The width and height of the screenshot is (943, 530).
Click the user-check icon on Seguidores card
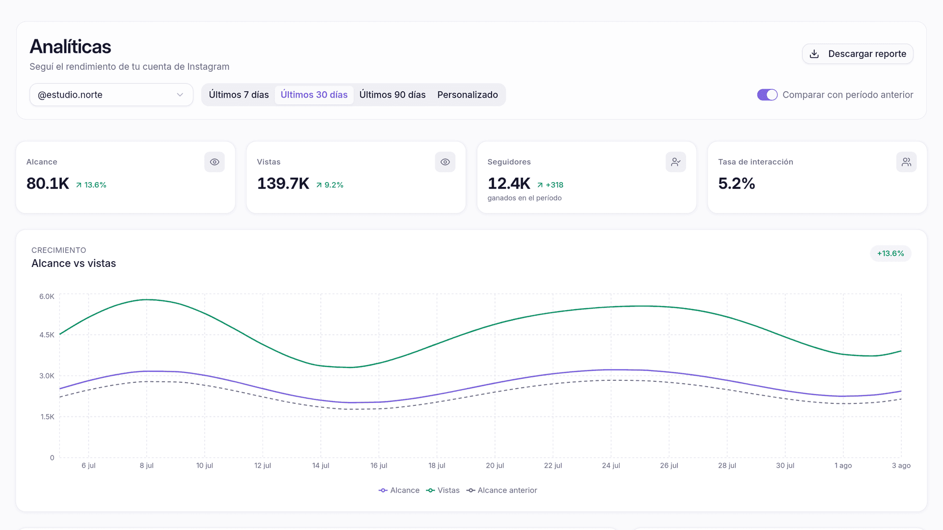676,162
